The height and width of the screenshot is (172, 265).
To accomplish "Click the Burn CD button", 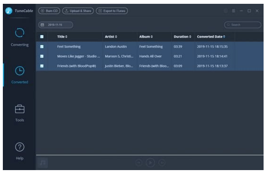I will pos(49,11).
